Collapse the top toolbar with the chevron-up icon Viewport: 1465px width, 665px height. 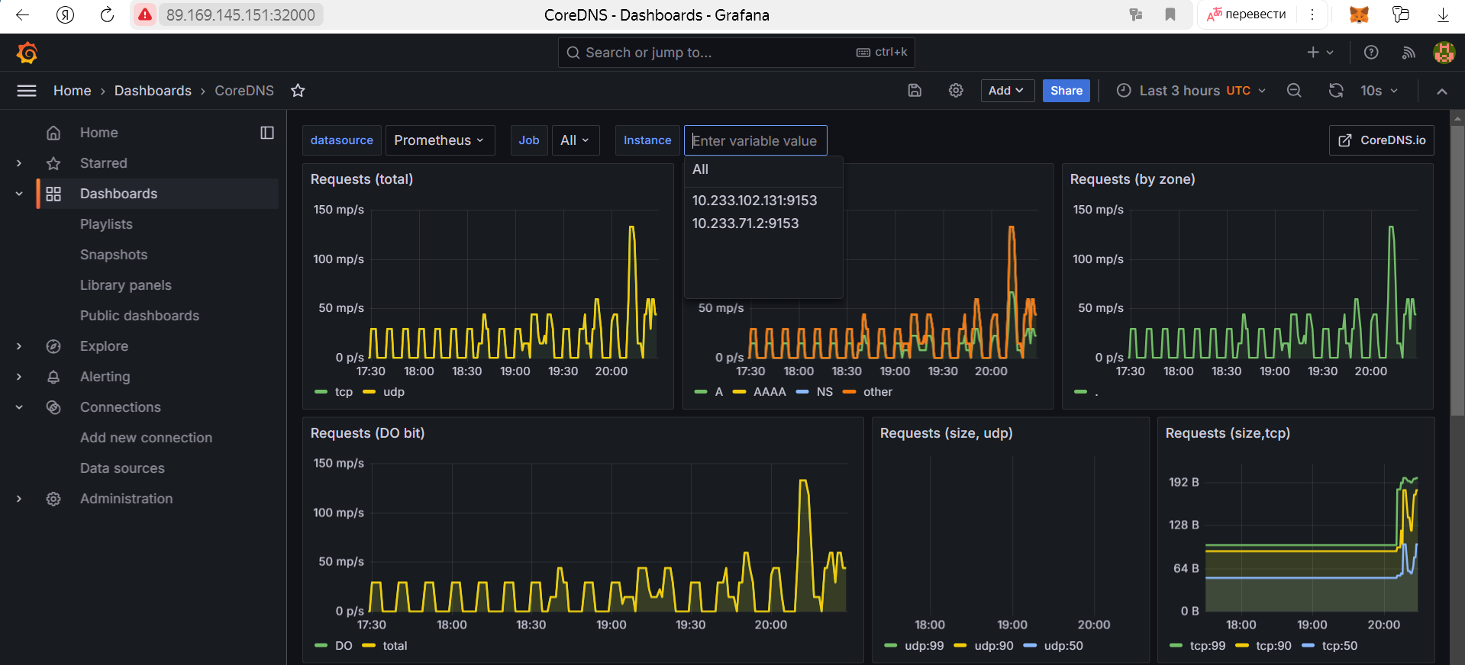[1441, 91]
